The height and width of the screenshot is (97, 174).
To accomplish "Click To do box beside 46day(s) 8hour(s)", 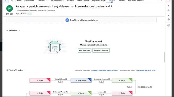I will point(40,80).
